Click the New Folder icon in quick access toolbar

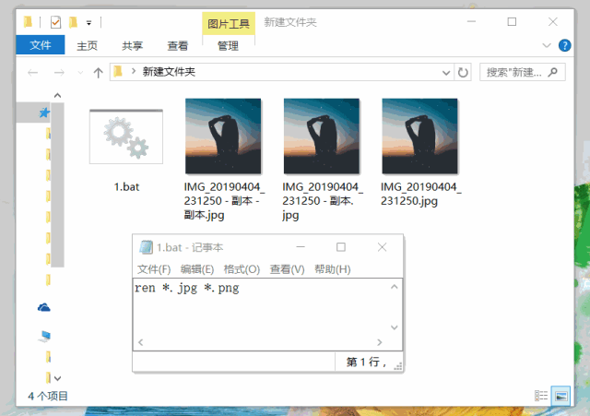[x=73, y=22]
